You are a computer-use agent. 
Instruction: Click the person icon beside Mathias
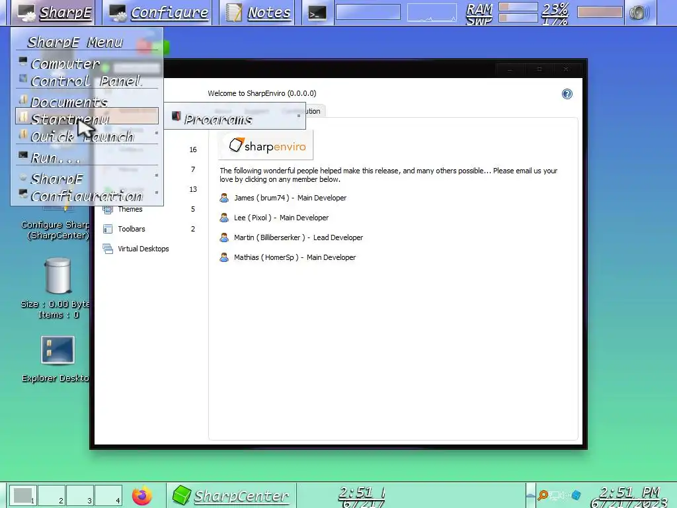[x=224, y=257]
